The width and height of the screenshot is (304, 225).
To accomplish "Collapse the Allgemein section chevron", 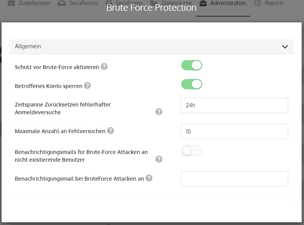I will (285, 47).
